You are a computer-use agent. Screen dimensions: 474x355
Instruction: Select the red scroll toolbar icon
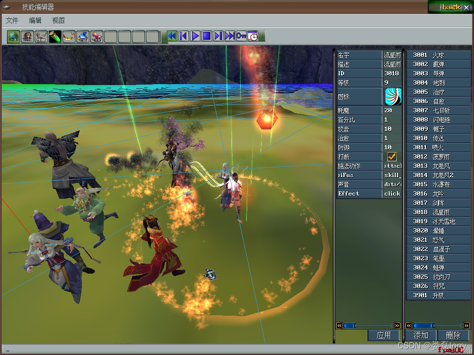click(x=97, y=37)
